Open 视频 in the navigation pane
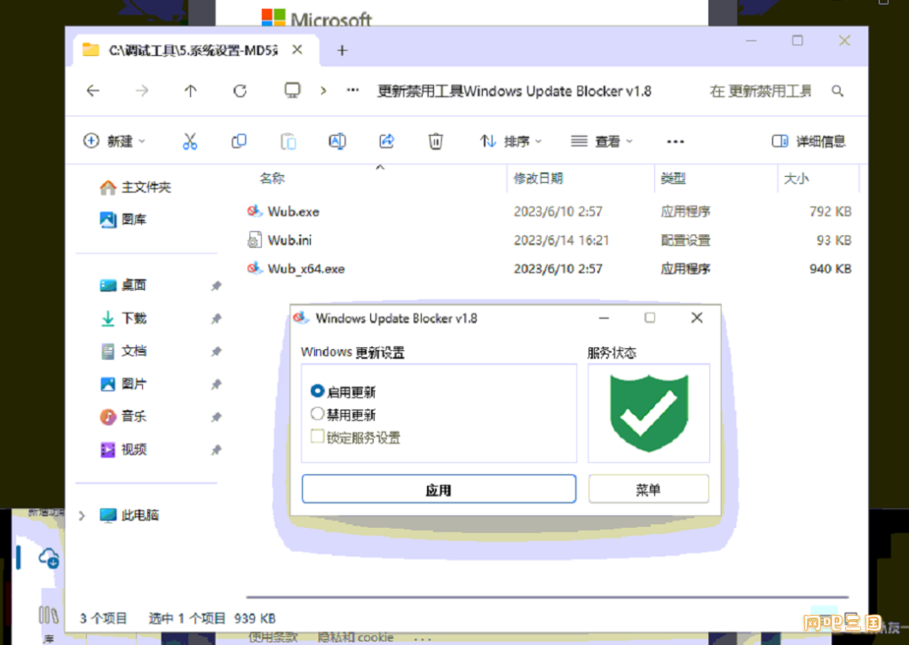The width and height of the screenshot is (909, 645). [x=123, y=450]
